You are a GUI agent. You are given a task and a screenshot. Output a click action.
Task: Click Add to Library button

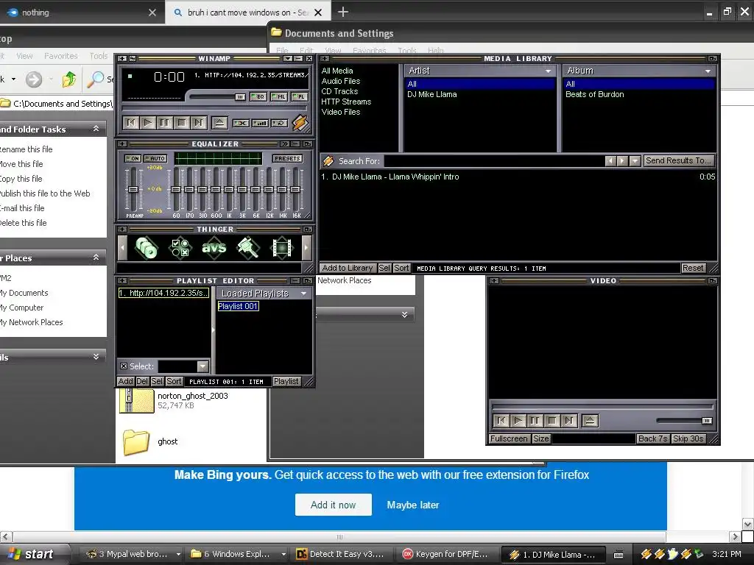(348, 268)
